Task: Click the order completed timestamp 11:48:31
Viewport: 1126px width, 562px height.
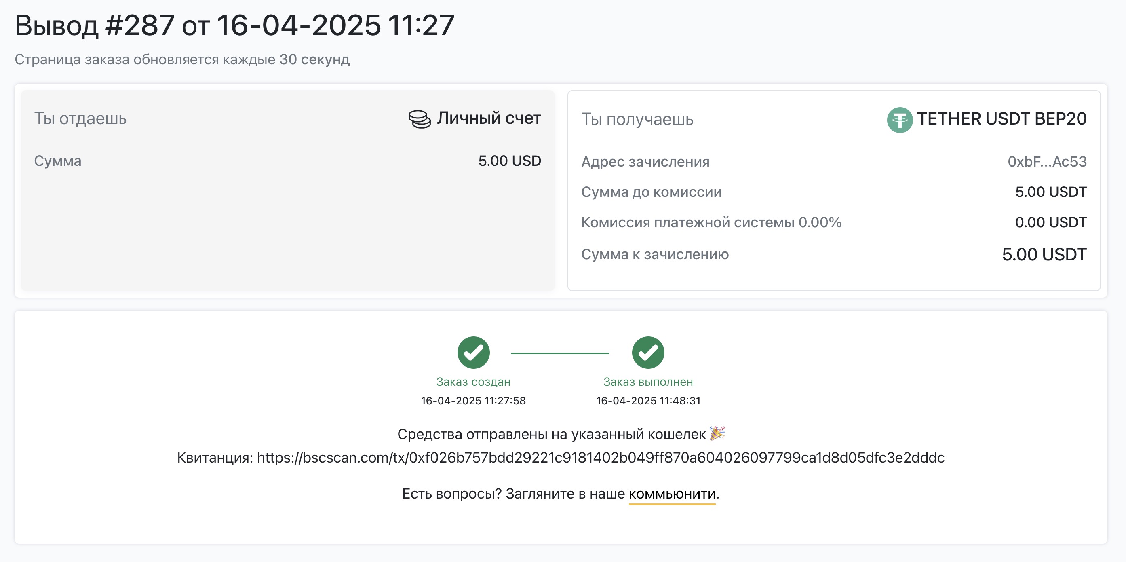Action: click(648, 401)
